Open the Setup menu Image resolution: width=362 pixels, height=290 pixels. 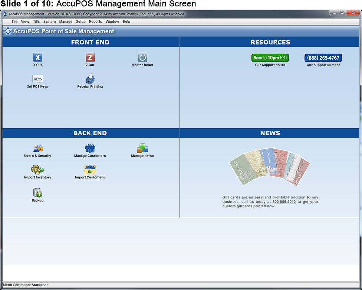tap(81, 22)
